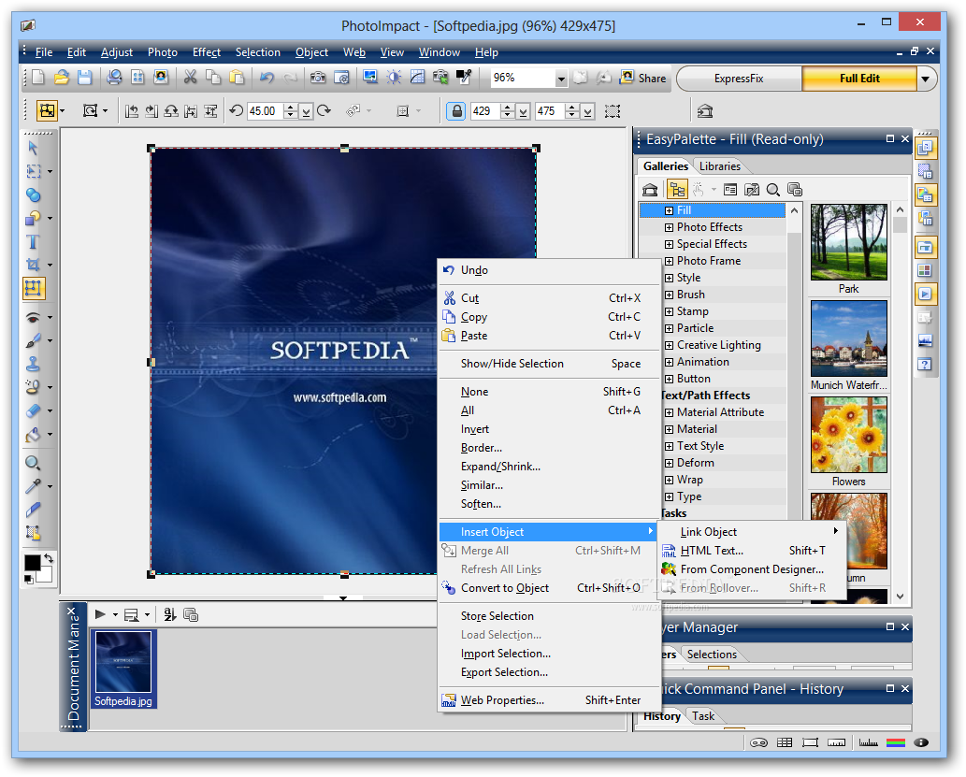Expand the Deform gallery node
This screenshot has height=777, width=966.
[x=669, y=463]
